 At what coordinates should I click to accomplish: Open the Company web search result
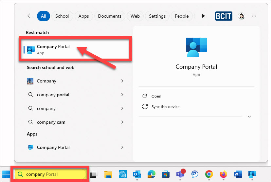click(75, 81)
